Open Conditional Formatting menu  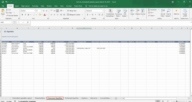[110, 13]
